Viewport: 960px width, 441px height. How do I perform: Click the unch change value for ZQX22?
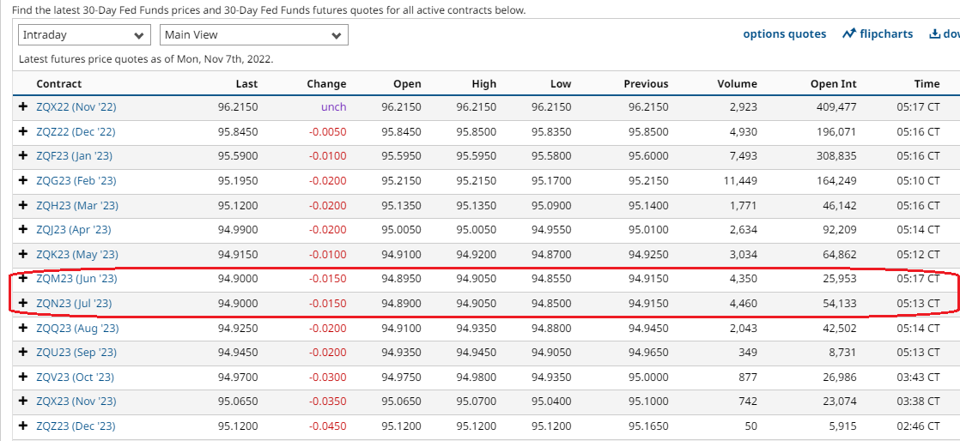[x=333, y=107]
